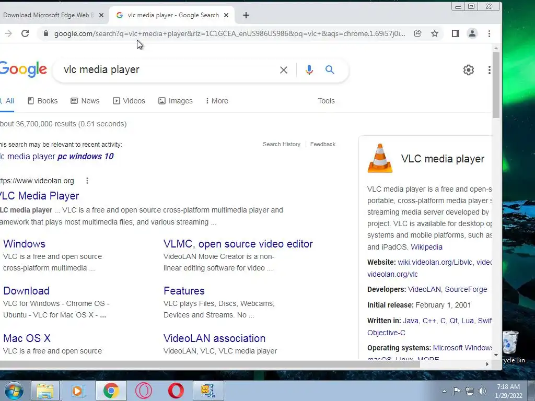Open the Mac OS X sitelink
Viewport: 535px width, 401px height.
click(27, 338)
